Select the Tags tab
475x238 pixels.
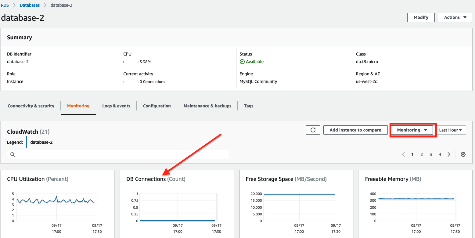248,106
